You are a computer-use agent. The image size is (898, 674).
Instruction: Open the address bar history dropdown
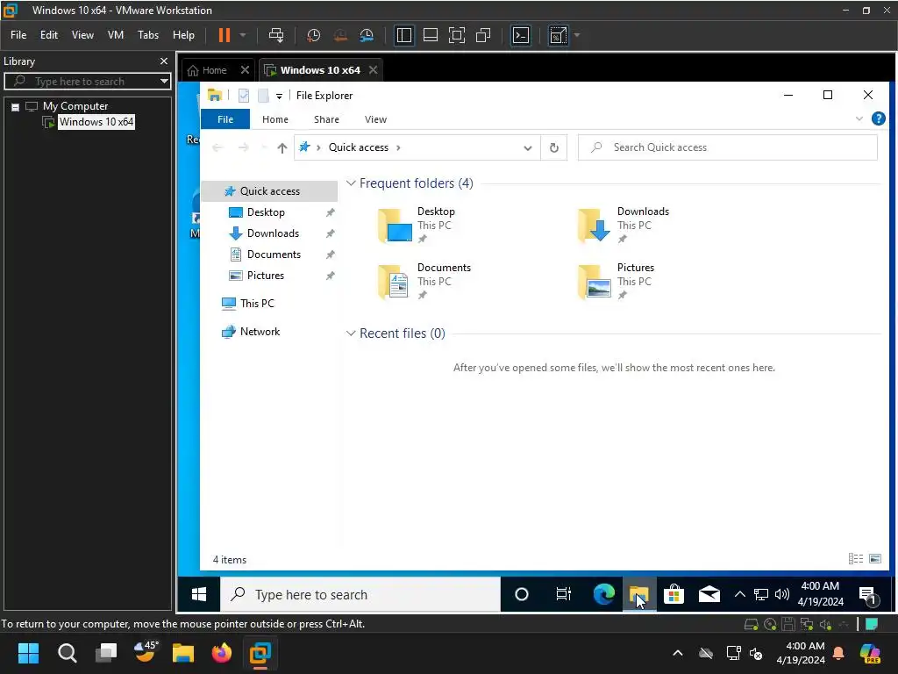click(x=527, y=147)
